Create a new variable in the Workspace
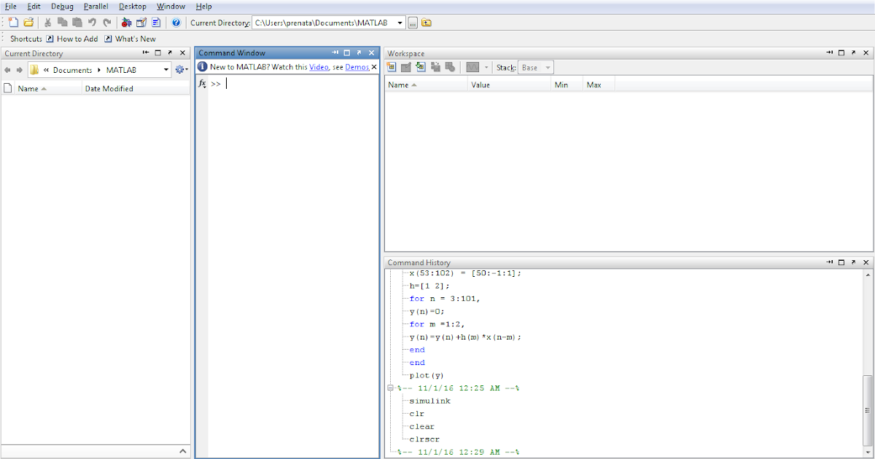Screen dimensions: 875x459 click(x=392, y=67)
